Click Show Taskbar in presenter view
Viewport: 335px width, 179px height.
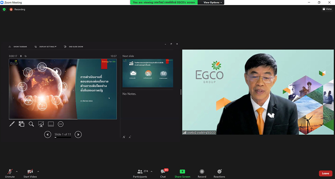[18, 47]
